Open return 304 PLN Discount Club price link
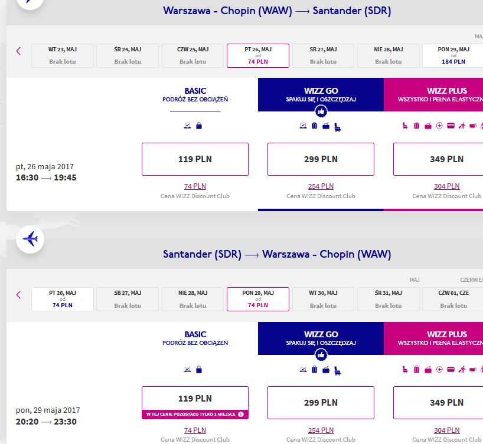 pos(446,430)
